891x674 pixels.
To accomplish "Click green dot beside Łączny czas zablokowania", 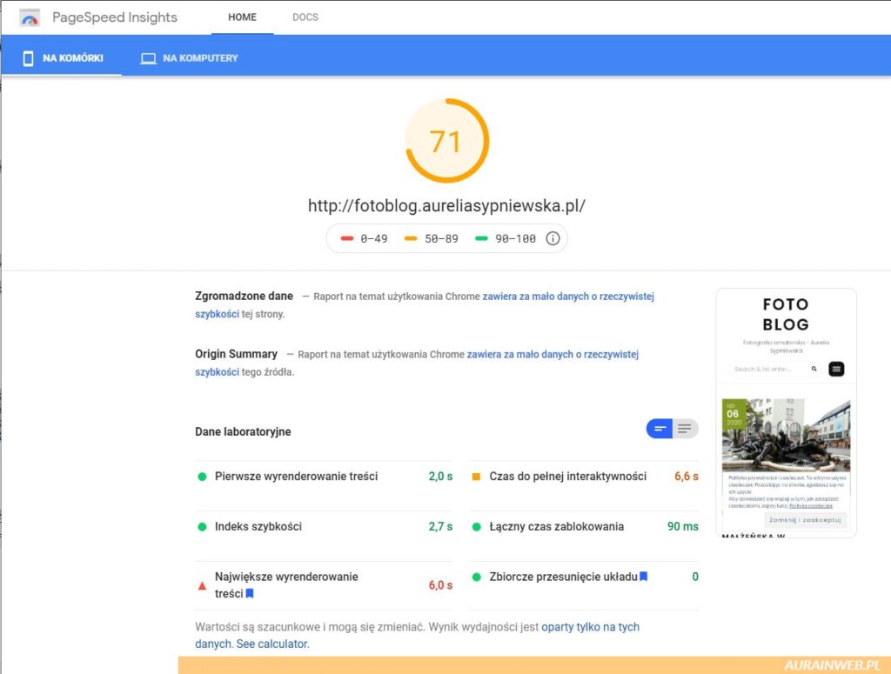I will pos(476,526).
